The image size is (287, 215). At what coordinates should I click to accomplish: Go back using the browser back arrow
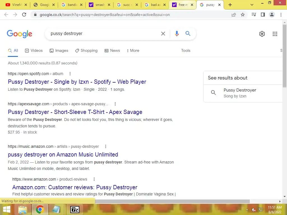coord(6,15)
